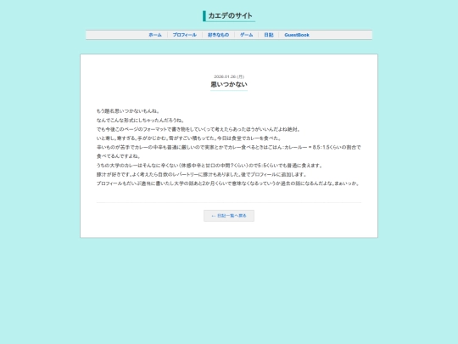The height and width of the screenshot is (344, 458).
Task: Open the 好きなもの menu item
Action: [218, 35]
